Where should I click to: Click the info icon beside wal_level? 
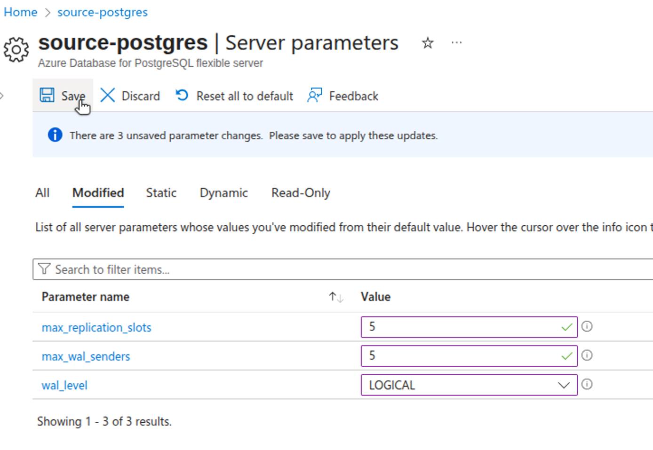(x=587, y=385)
